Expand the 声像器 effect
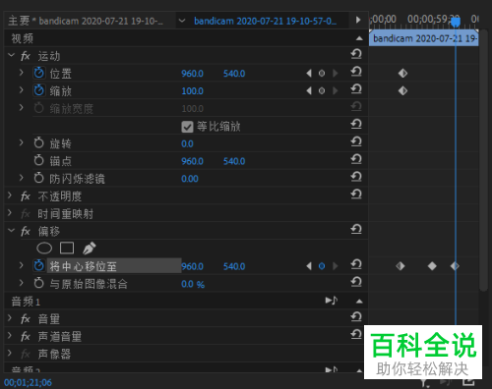This screenshot has width=492, height=389. [10, 353]
